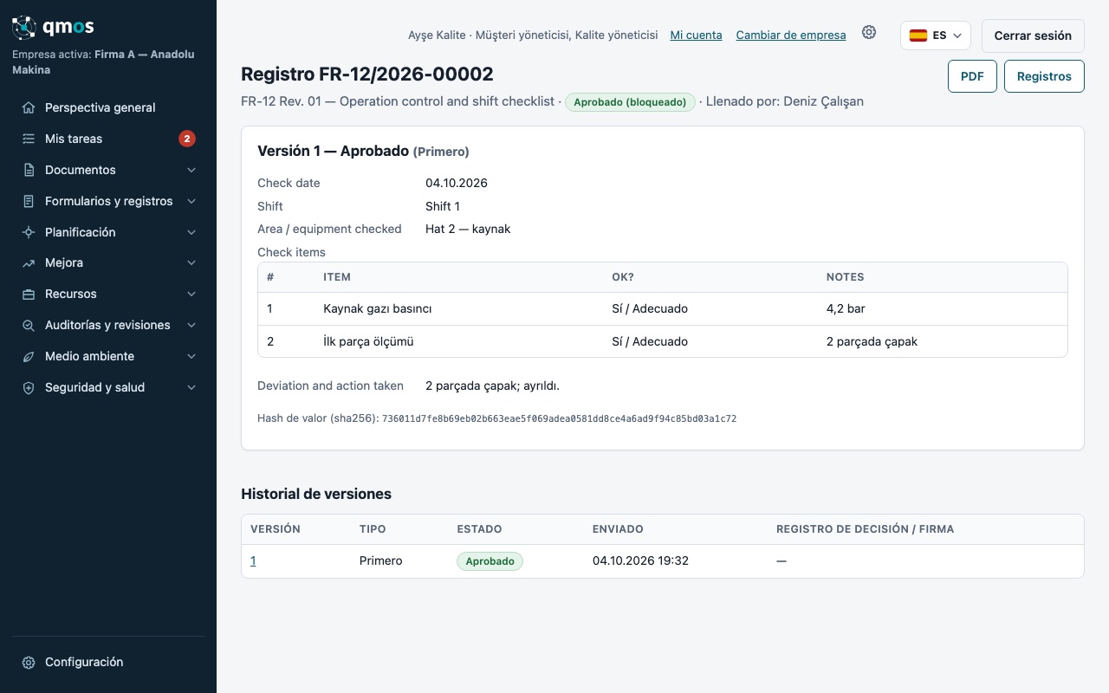This screenshot has width=1109, height=693.
Task: Click the Aprobado (bloqueado) status badge
Action: [630, 102]
